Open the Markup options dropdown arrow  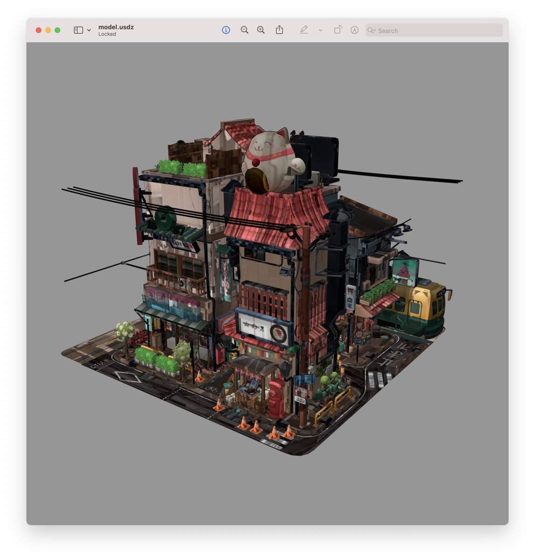320,30
